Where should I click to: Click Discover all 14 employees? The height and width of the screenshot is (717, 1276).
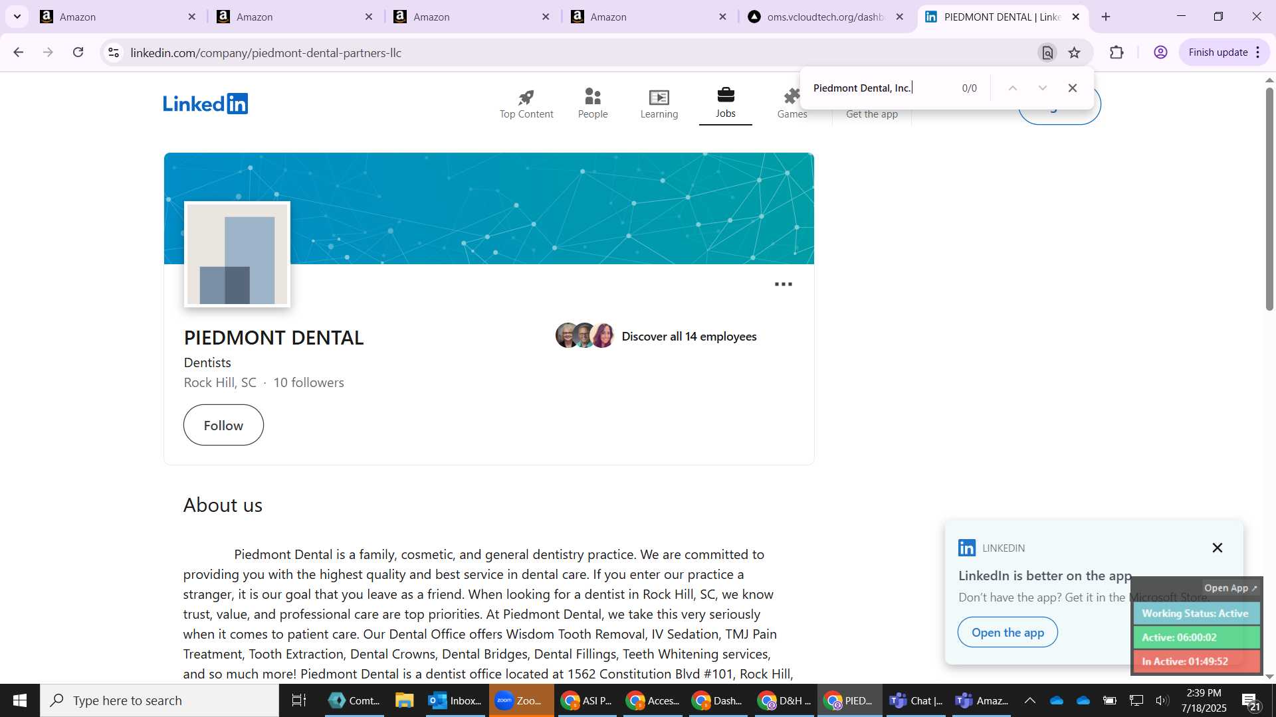[x=689, y=337]
